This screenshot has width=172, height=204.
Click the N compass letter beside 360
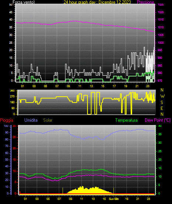click(162, 90)
